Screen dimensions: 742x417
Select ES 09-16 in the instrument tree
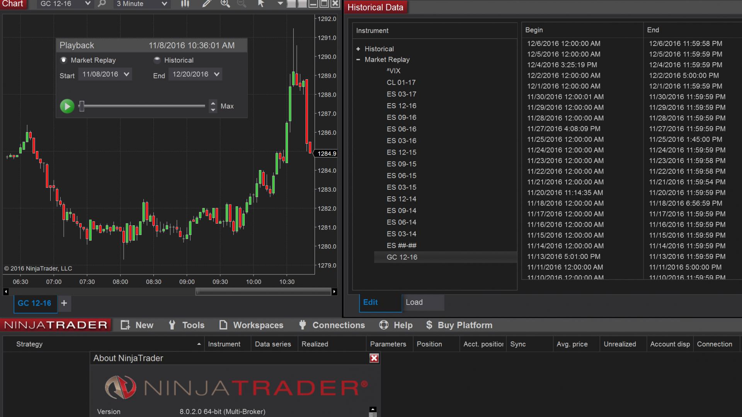click(402, 117)
